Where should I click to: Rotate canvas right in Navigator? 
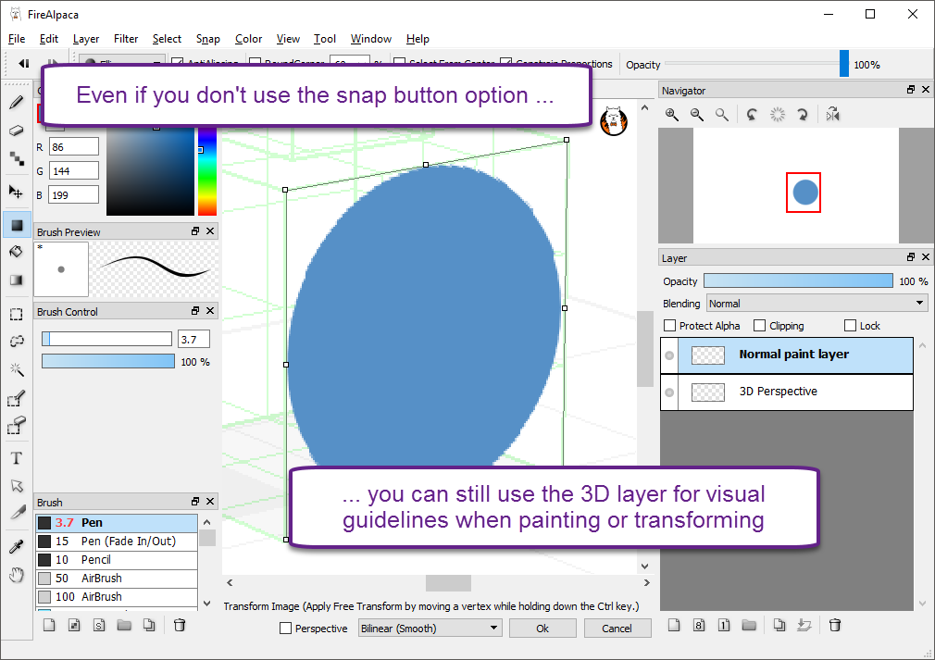pyautogui.click(x=803, y=115)
